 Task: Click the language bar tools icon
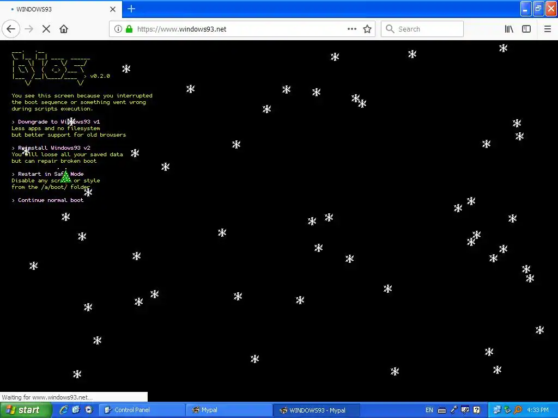465,410
